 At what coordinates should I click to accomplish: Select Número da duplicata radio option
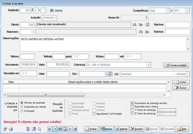pos(22,103)
